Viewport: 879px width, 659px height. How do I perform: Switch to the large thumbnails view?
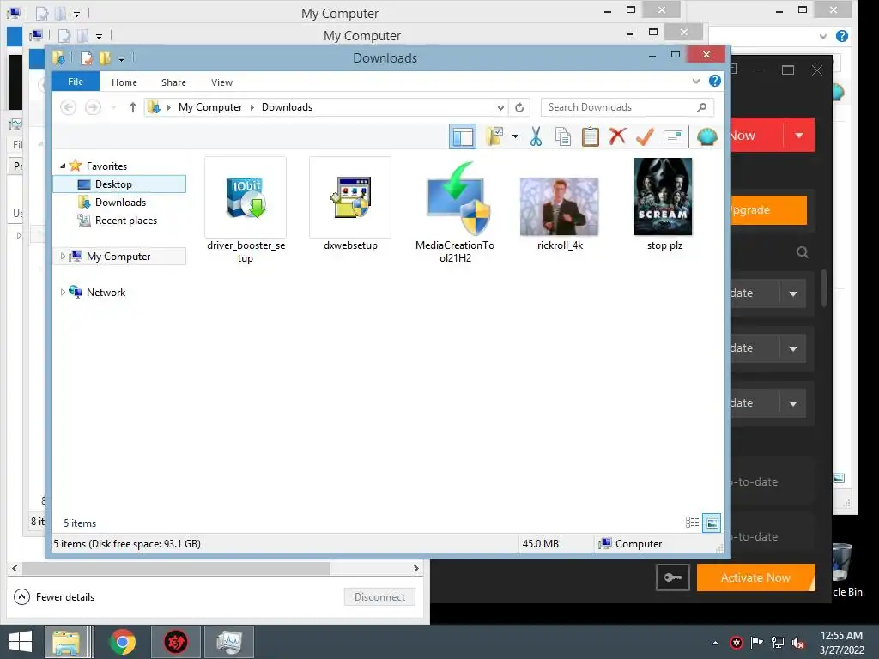pyautogui.click(x=712, y=523)
